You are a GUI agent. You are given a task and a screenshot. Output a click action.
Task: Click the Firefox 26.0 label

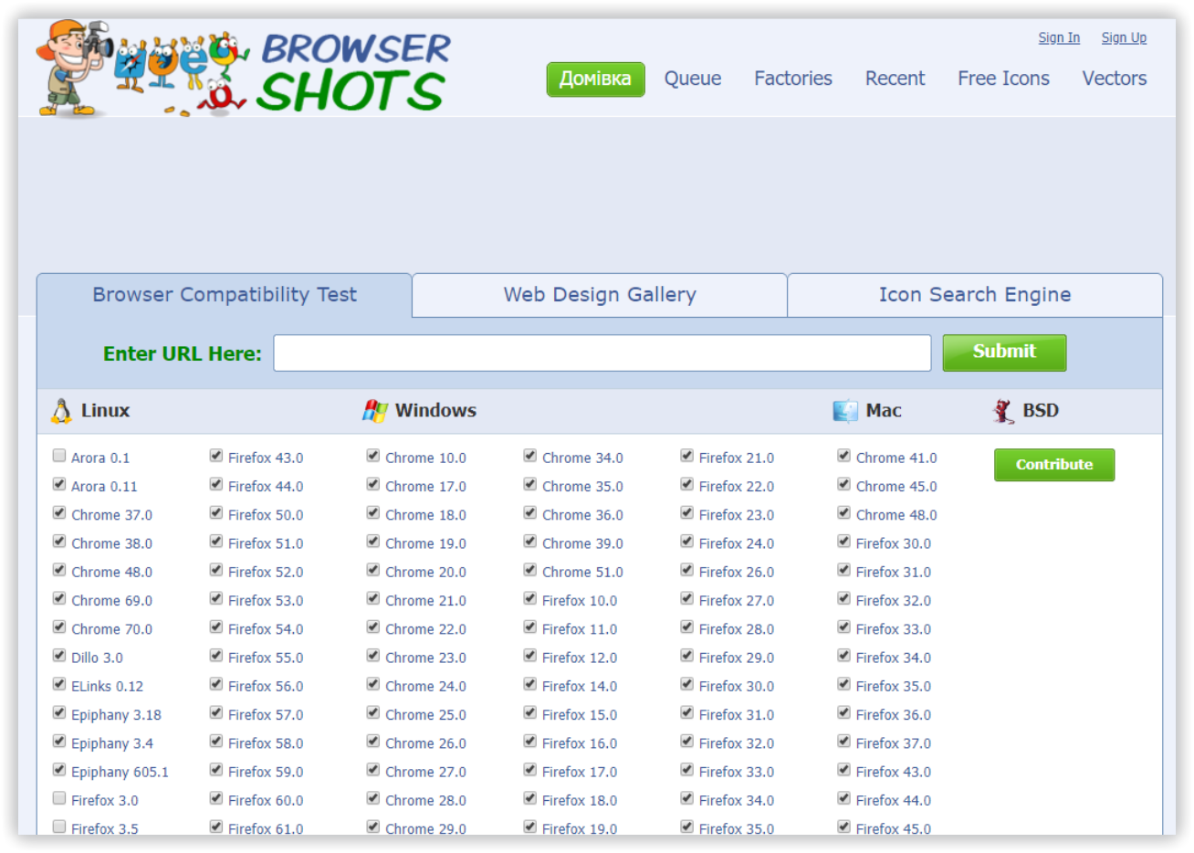click(737, 573)
